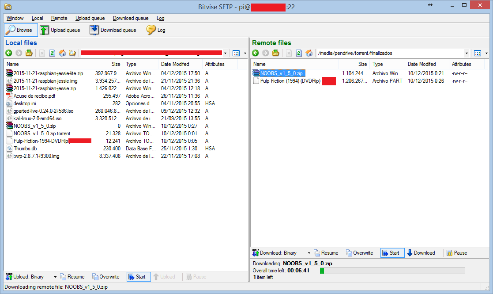Viewport: 493px width, 294px height.
Task: Open the Upload queue menu
Action: click(x=90, y=18)
